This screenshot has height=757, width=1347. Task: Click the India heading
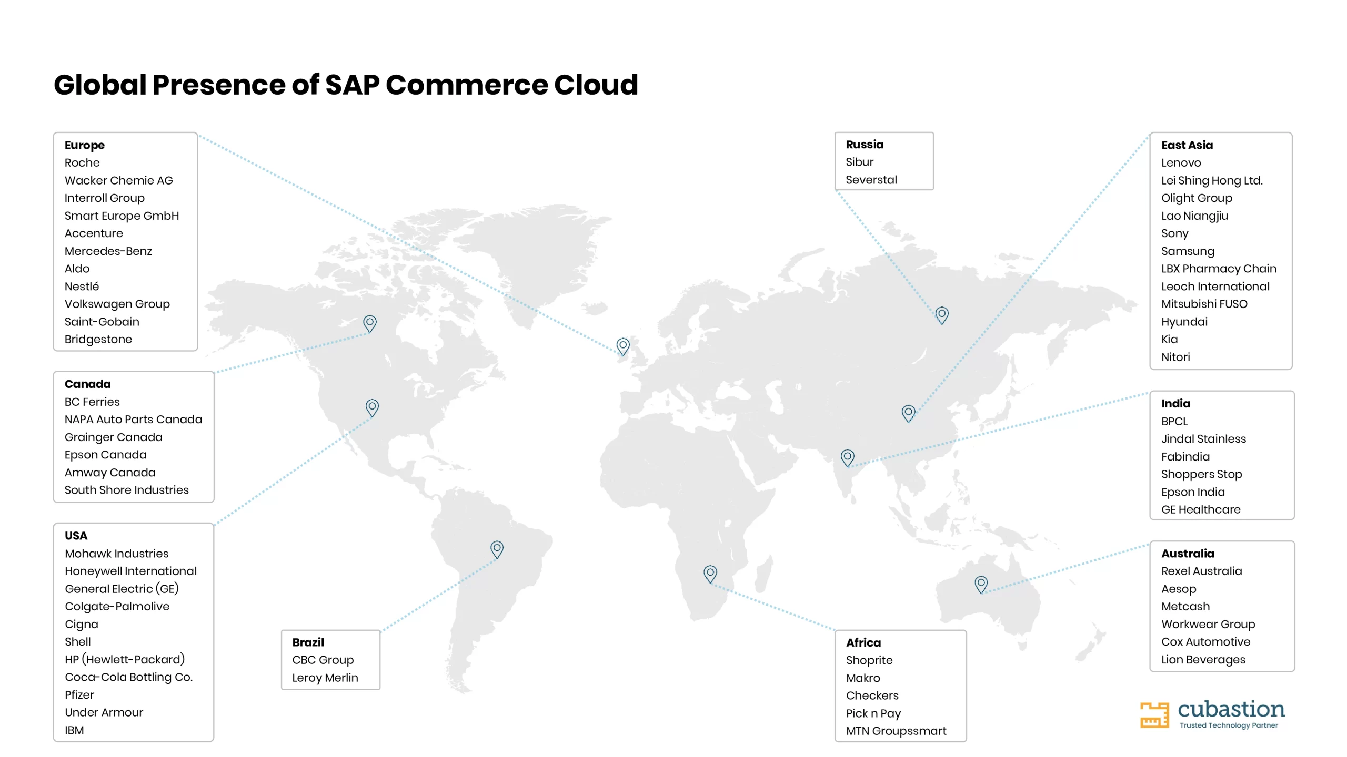pyautogui.click(x=1176, y=404)
